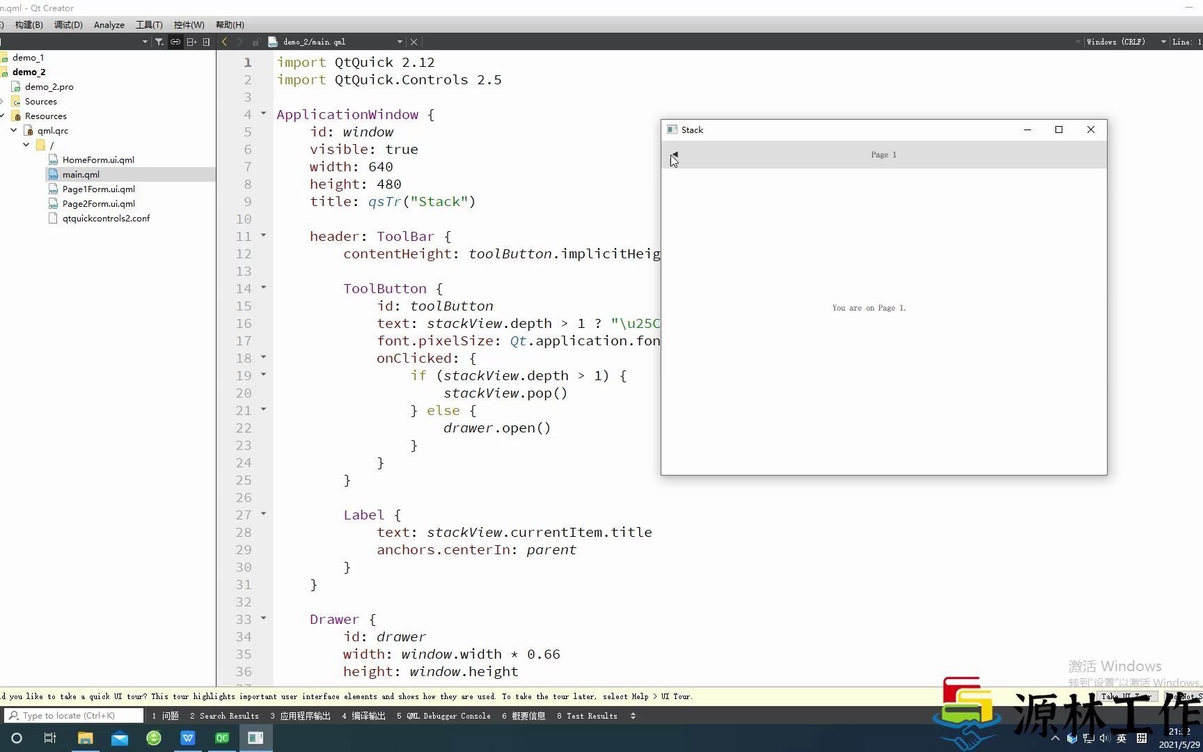Viewport: 1203px width, 752px height.
Task: Click the Windows search circle icon
Action: click(17, 738)
